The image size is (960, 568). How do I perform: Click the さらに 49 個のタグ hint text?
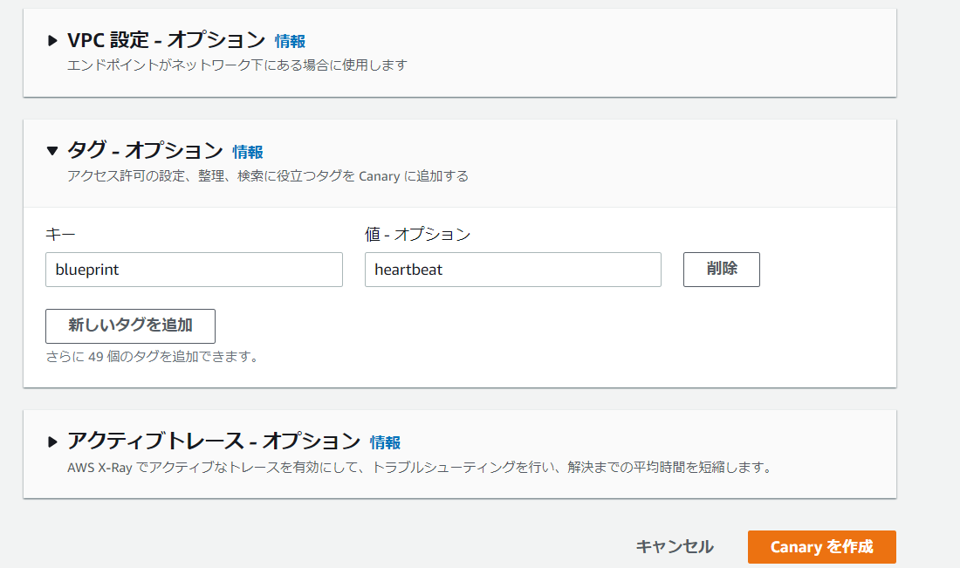pos(152,357)
